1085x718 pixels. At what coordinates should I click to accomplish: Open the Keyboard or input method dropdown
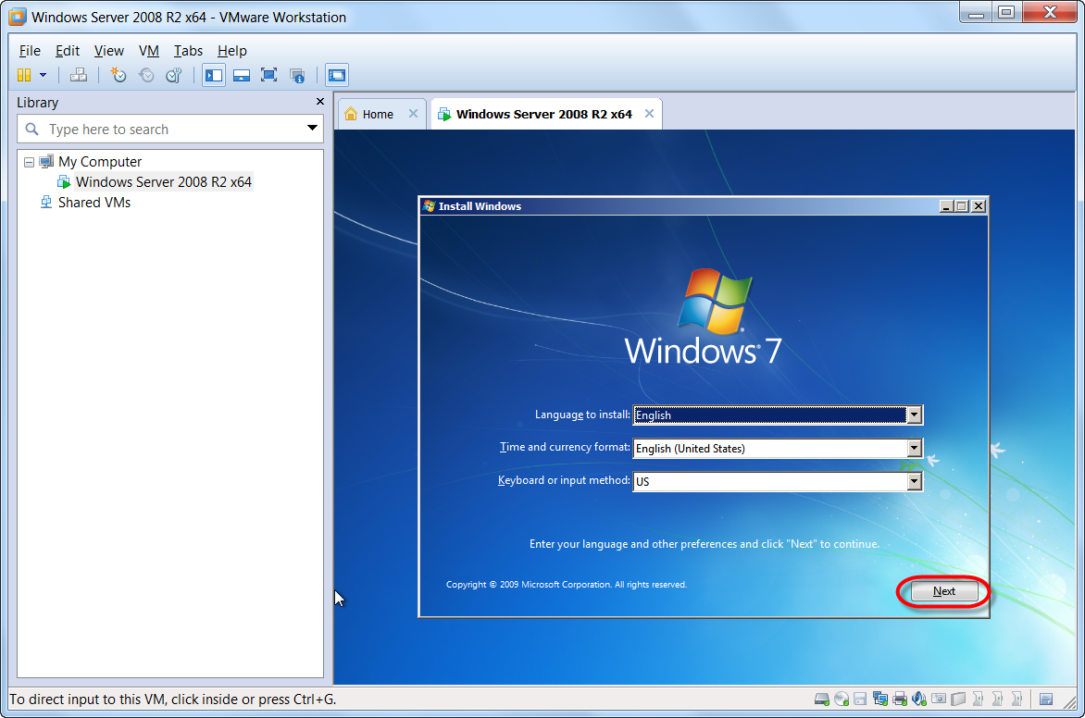tap(914, 481)
